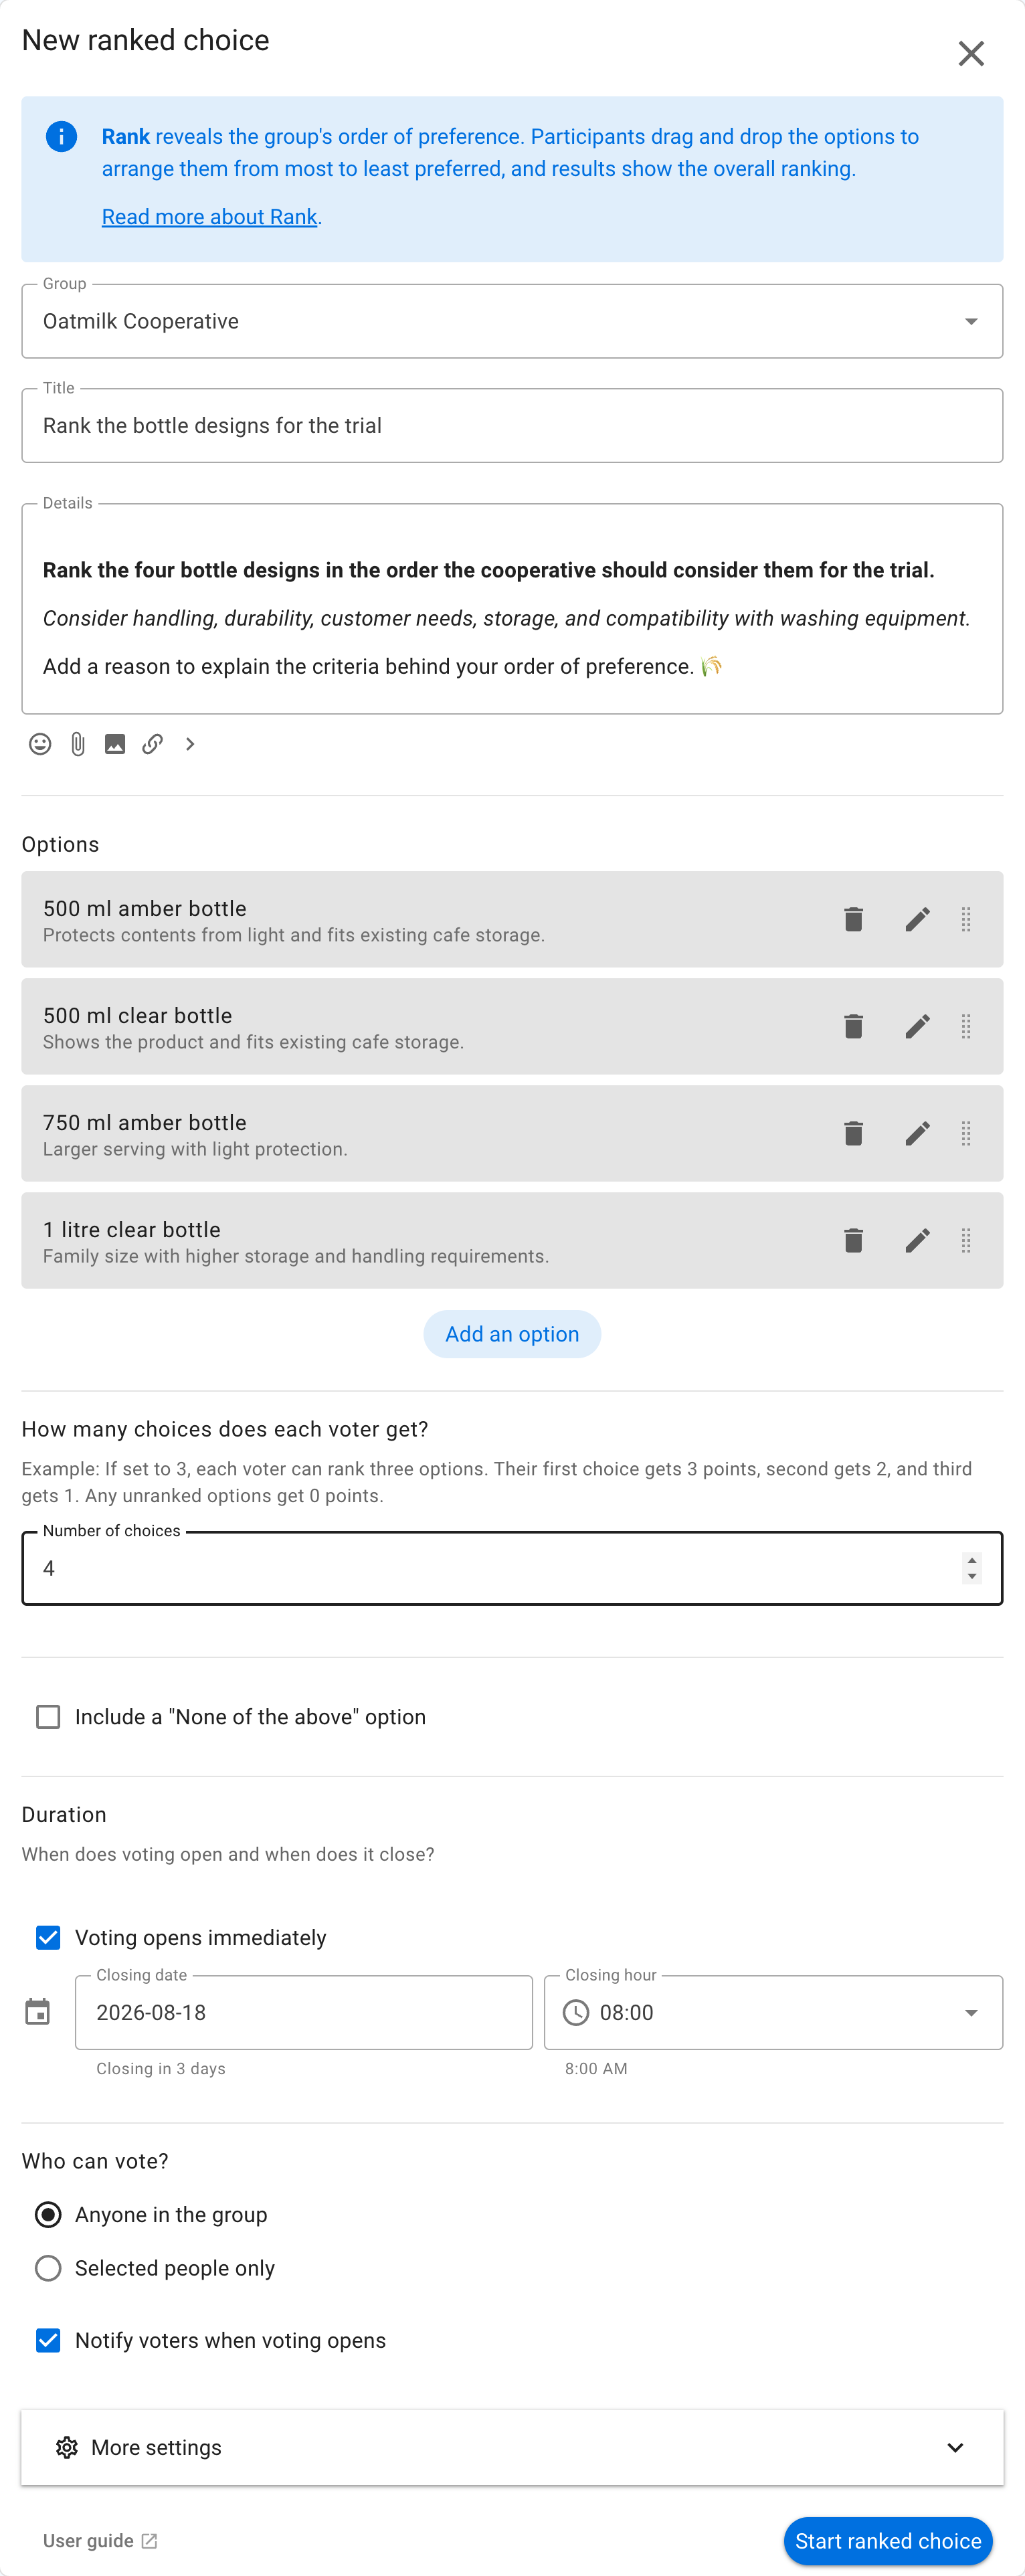
Task: Open the Group dropdown showing Oatmilk Cooperative
Action: 512,321
